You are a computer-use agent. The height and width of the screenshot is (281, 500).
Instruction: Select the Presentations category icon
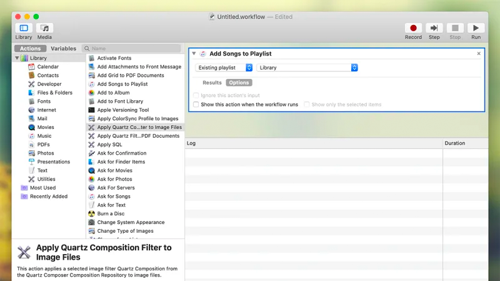(x=31, y=161)
